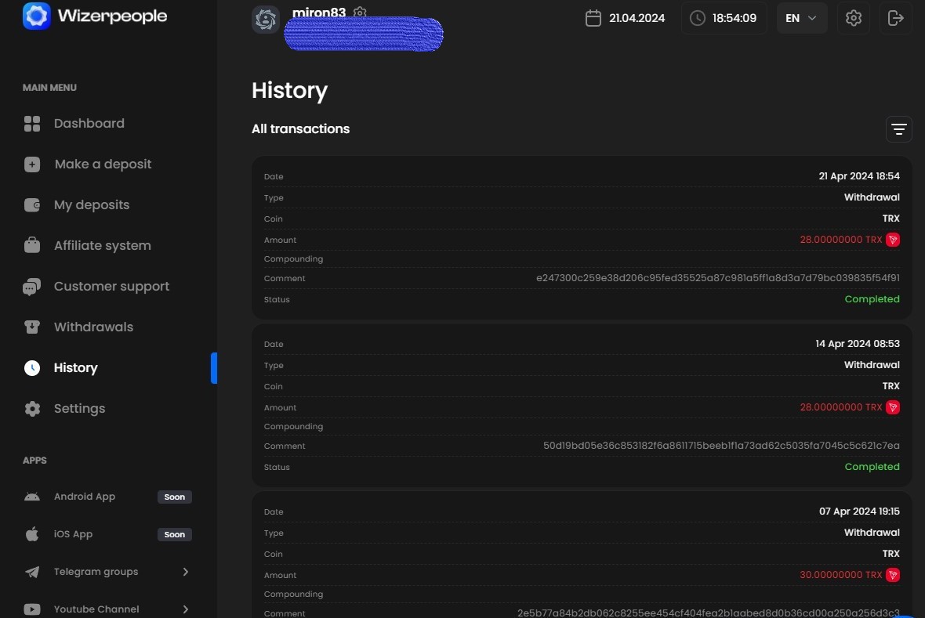This screenshot has height=618, width=925.
Task: Click the Telegram groups paper-plane icon
Action: 32,572
